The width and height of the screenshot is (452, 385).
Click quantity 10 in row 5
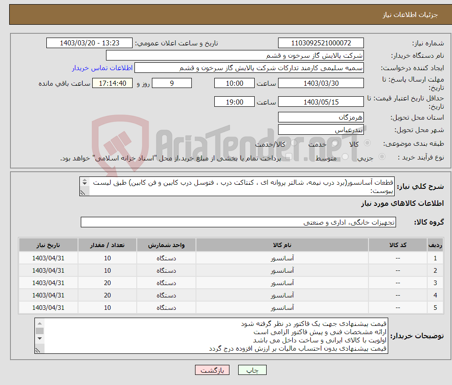pyautogui.click(x=107, y=308)
